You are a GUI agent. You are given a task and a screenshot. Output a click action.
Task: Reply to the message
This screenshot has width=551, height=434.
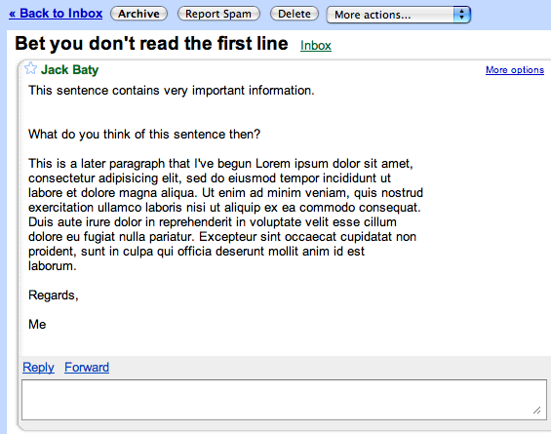click(x=38, y=368)
